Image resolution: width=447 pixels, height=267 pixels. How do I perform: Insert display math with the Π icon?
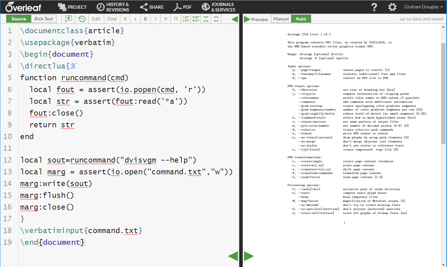175,19
